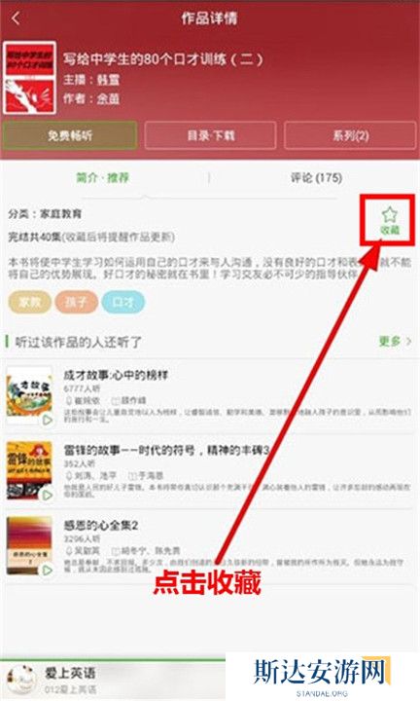
Task: Play 雷锋的故事 from its cover play icon
Action: 48,495
